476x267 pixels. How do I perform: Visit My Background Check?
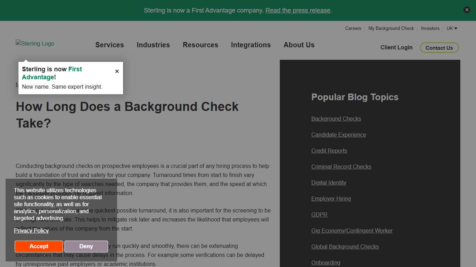pyautogui.click(x=391, y=28)
